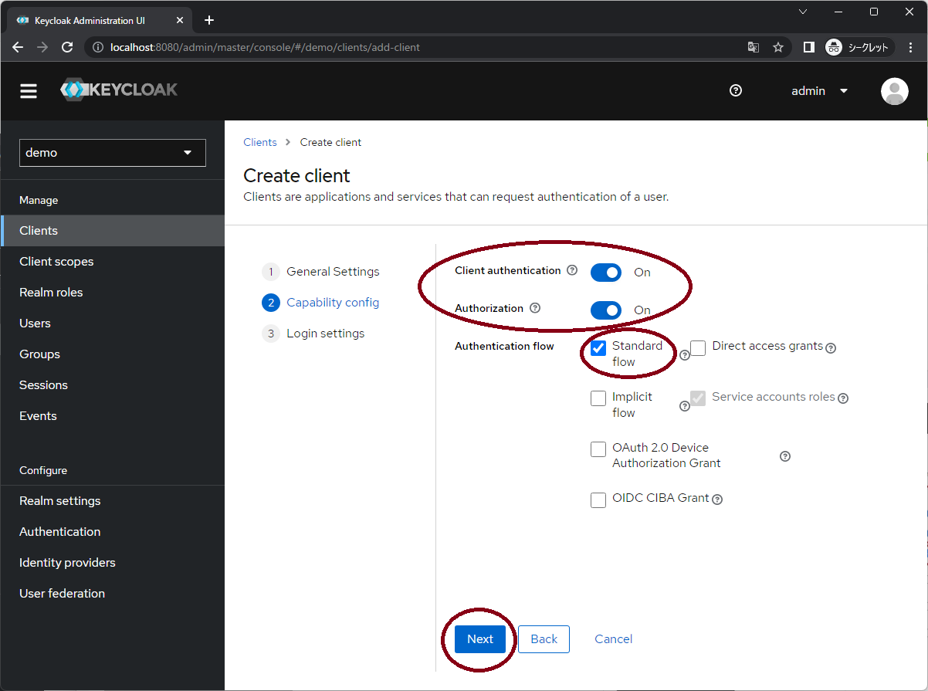The width and height of the screenshot is (928, 691).
Task: Turn off the Client authentication toggle
Action: (x=605, y=272)
